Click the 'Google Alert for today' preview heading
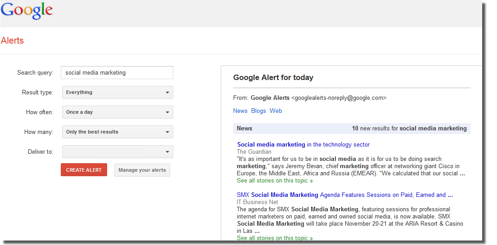Screen dimensions: 497x245 pos(273,77)
